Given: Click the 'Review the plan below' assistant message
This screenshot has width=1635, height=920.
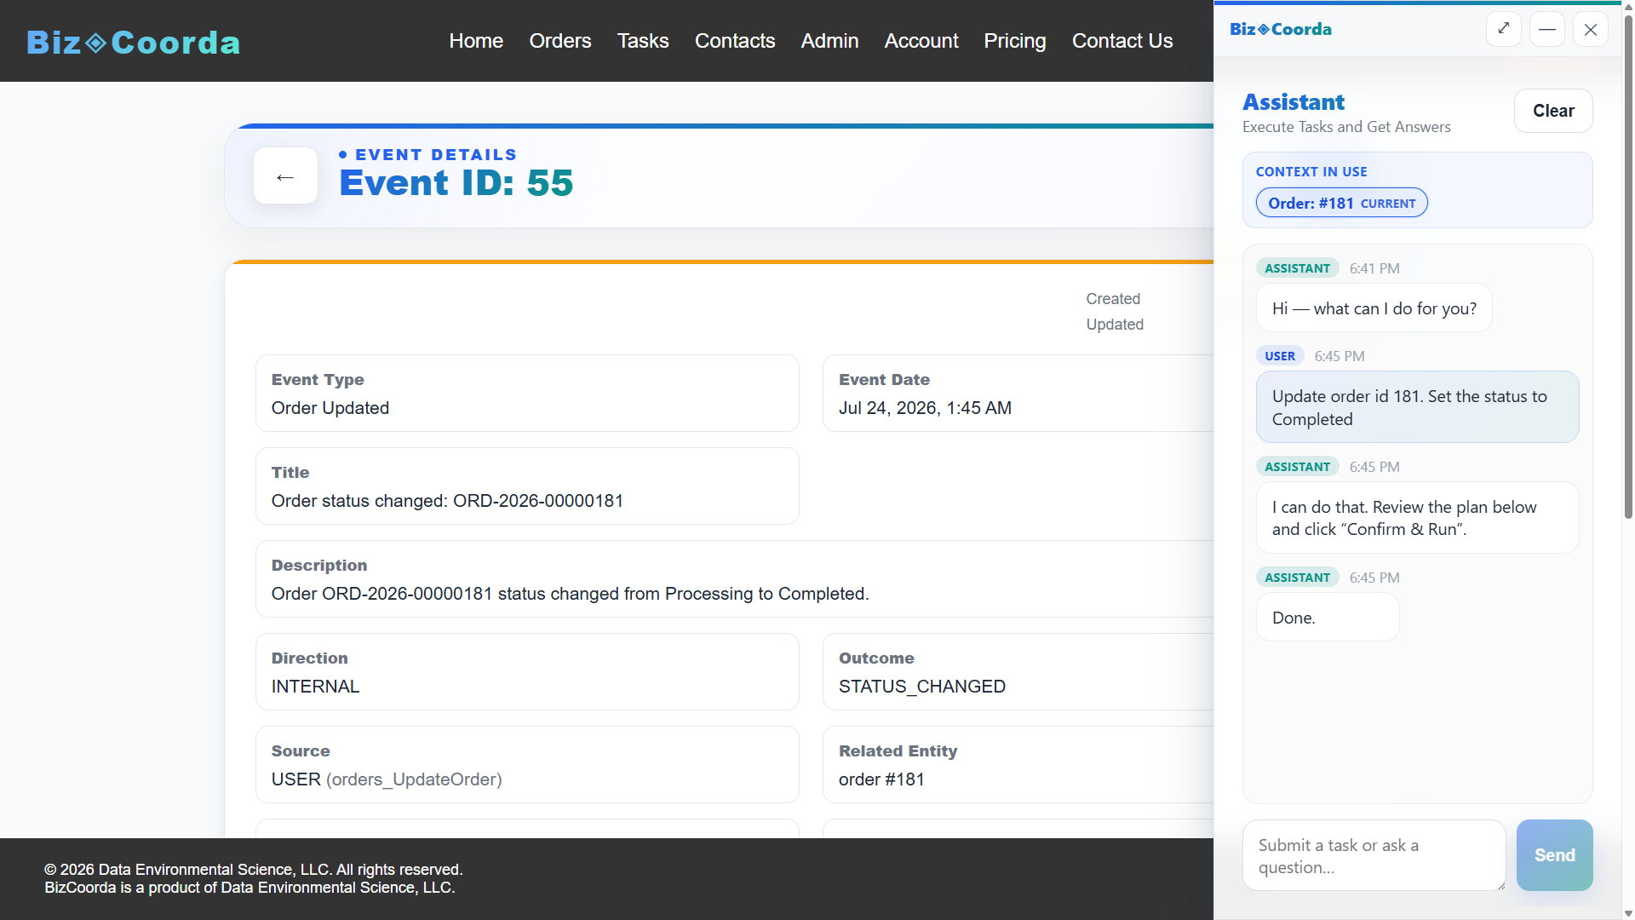Looking at the screenshot, I should click(1417, 518).
